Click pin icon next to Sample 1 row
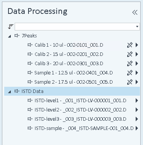The width and height of the screenshot is (143, 145). click(x=130, y=73)
